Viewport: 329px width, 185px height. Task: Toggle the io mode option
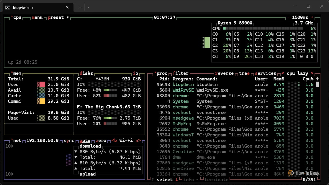[x=135, y=73]
